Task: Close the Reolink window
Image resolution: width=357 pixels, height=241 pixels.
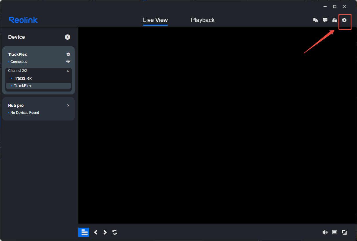Action: (344, 6)
